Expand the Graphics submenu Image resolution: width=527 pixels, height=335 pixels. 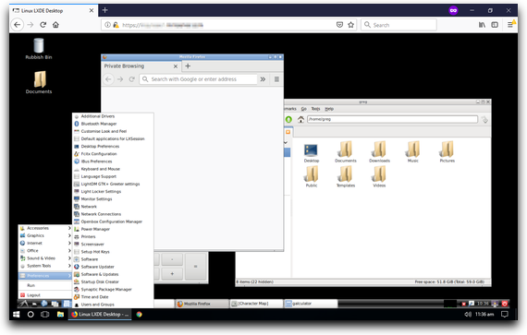point(45,235)
